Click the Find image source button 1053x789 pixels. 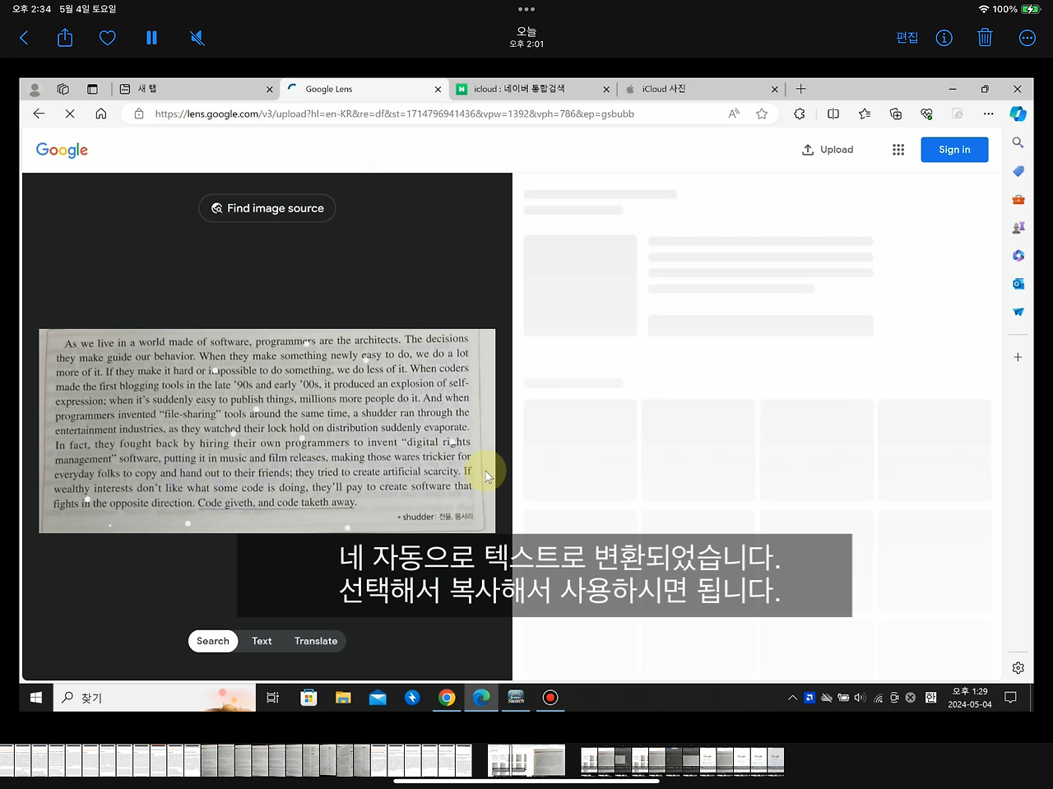pos(267,208)
